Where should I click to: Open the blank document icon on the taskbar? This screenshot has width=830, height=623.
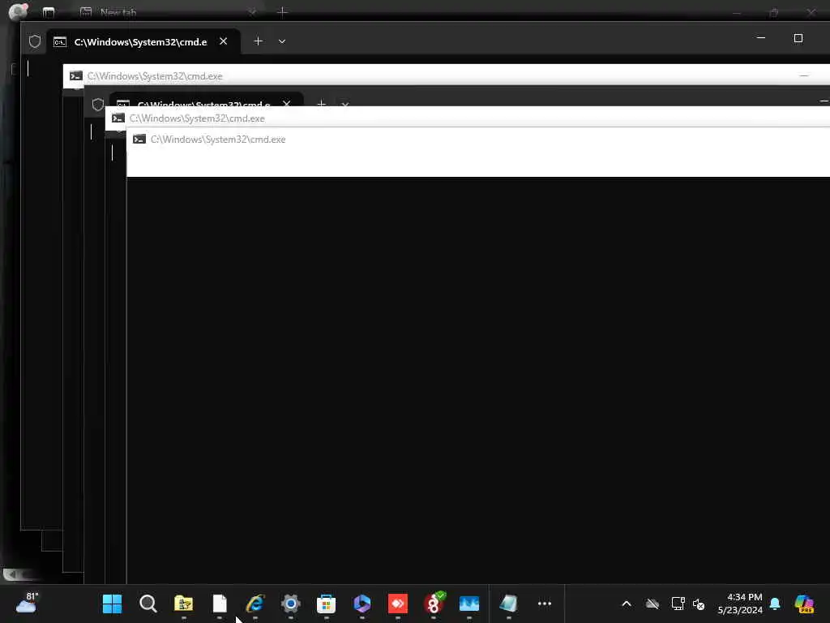220,604
